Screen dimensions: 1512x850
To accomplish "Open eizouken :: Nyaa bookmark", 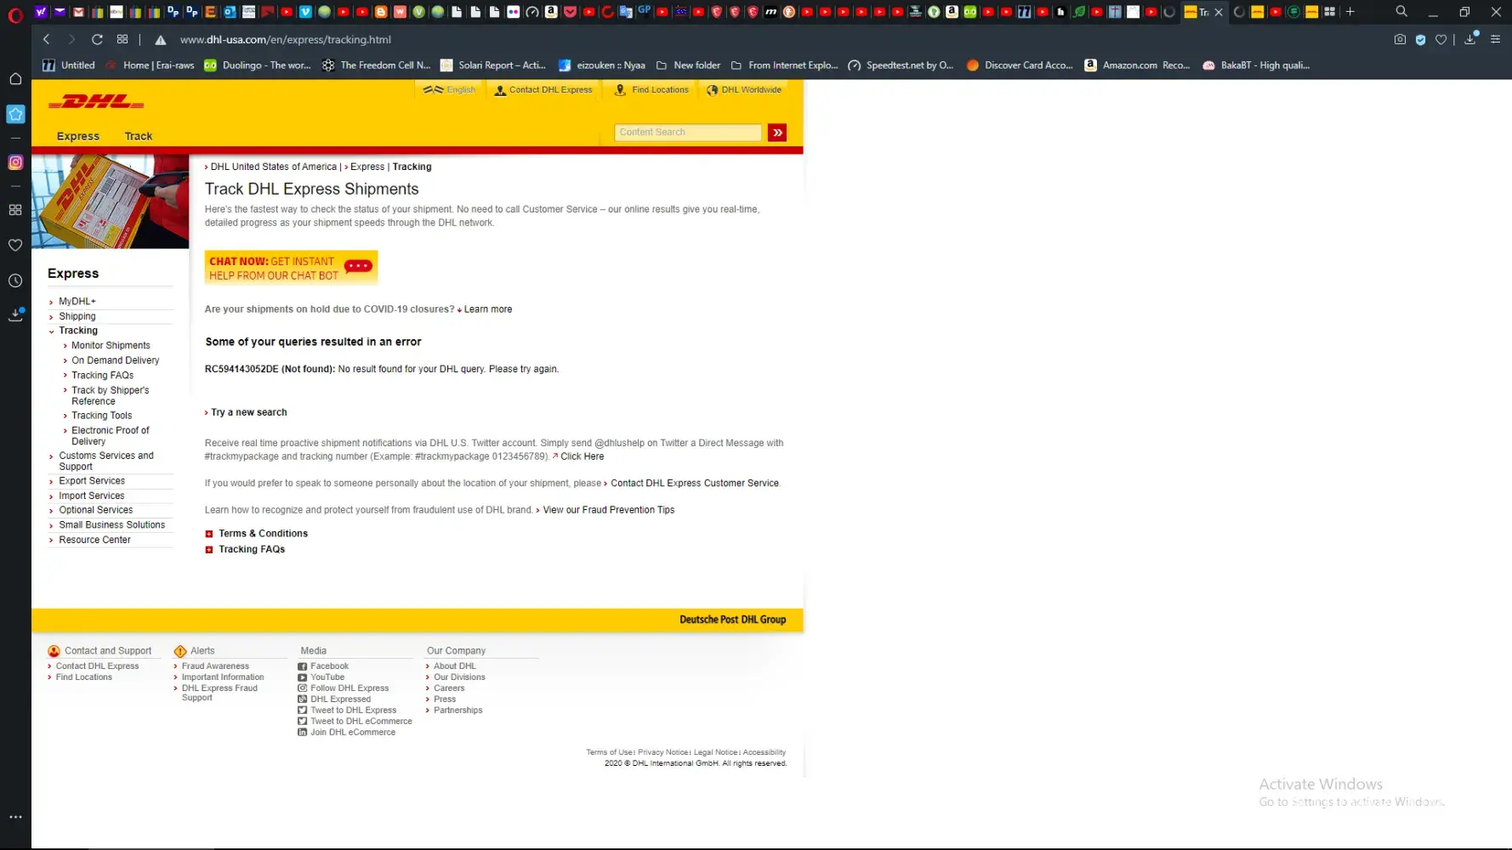I will coord(602,65).
